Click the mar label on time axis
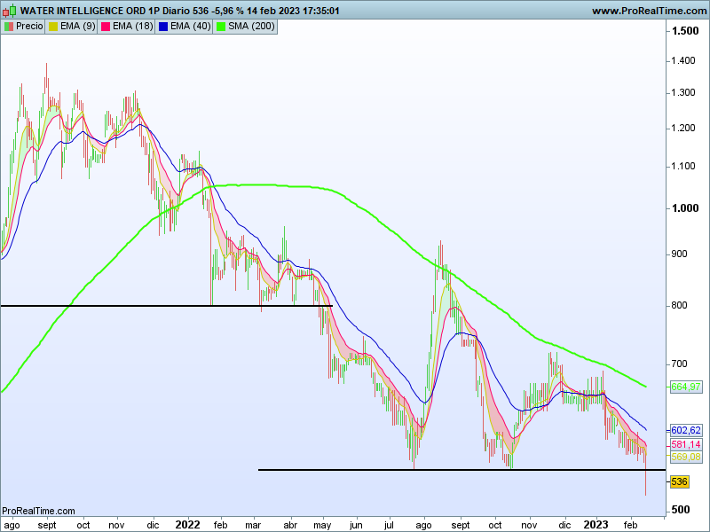 (x=253, y=525)
